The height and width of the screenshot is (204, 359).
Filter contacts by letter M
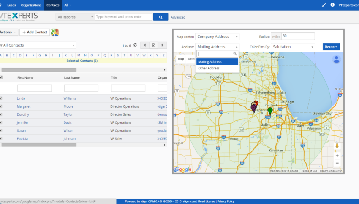pyautogui.click(x=79, y=55)
